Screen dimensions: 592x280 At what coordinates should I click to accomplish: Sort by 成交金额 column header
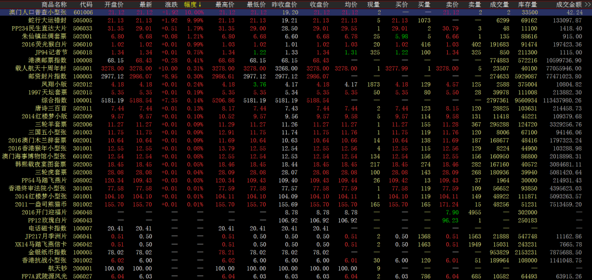570,4
